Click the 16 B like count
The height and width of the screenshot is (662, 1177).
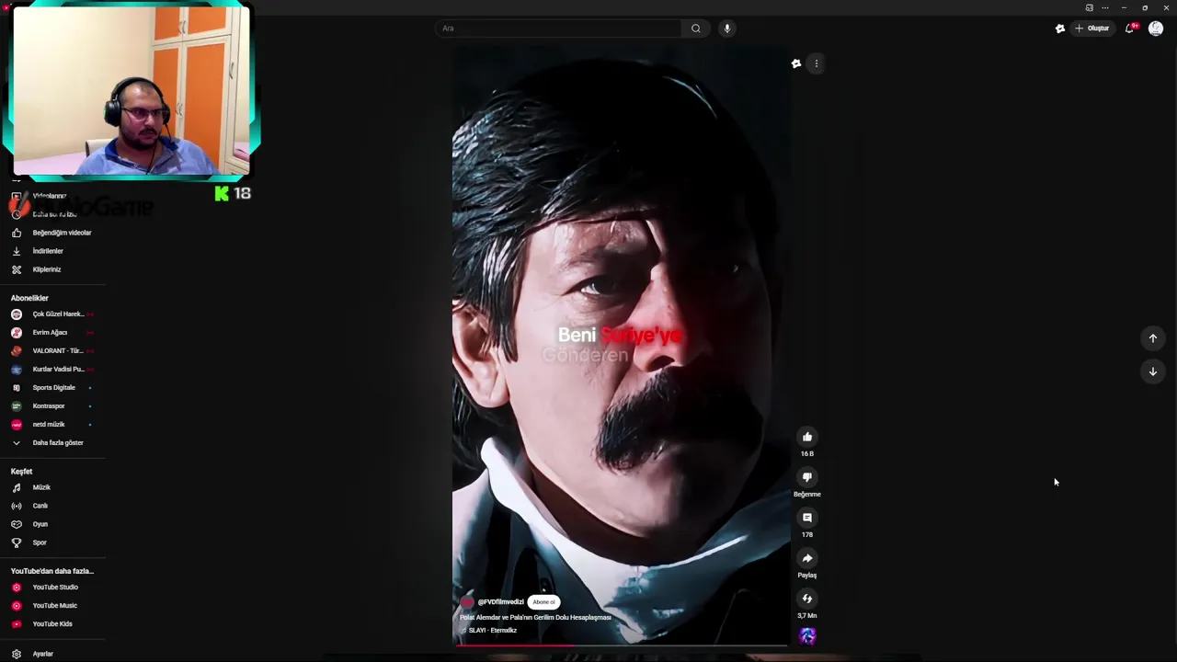point(807,453)
